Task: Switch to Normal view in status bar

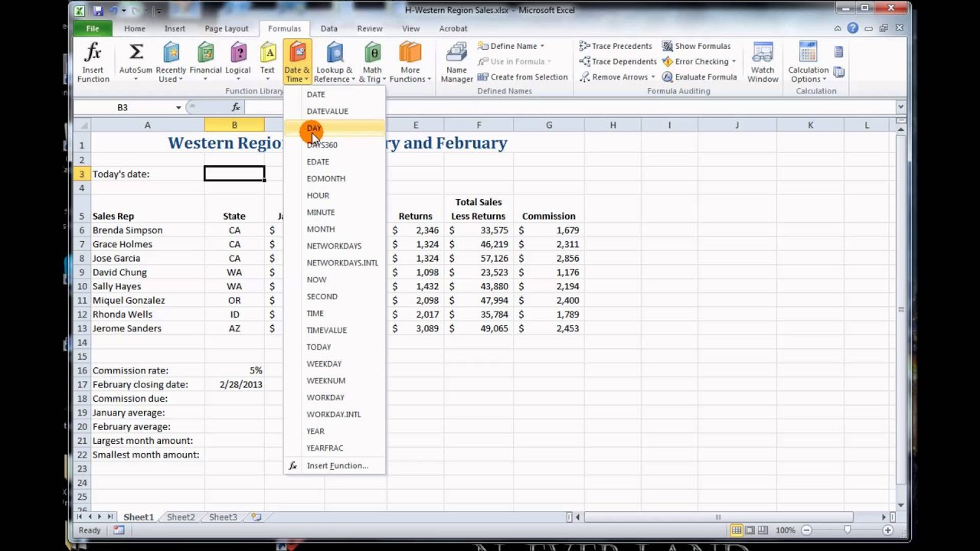Action: [x=736, y=530]
